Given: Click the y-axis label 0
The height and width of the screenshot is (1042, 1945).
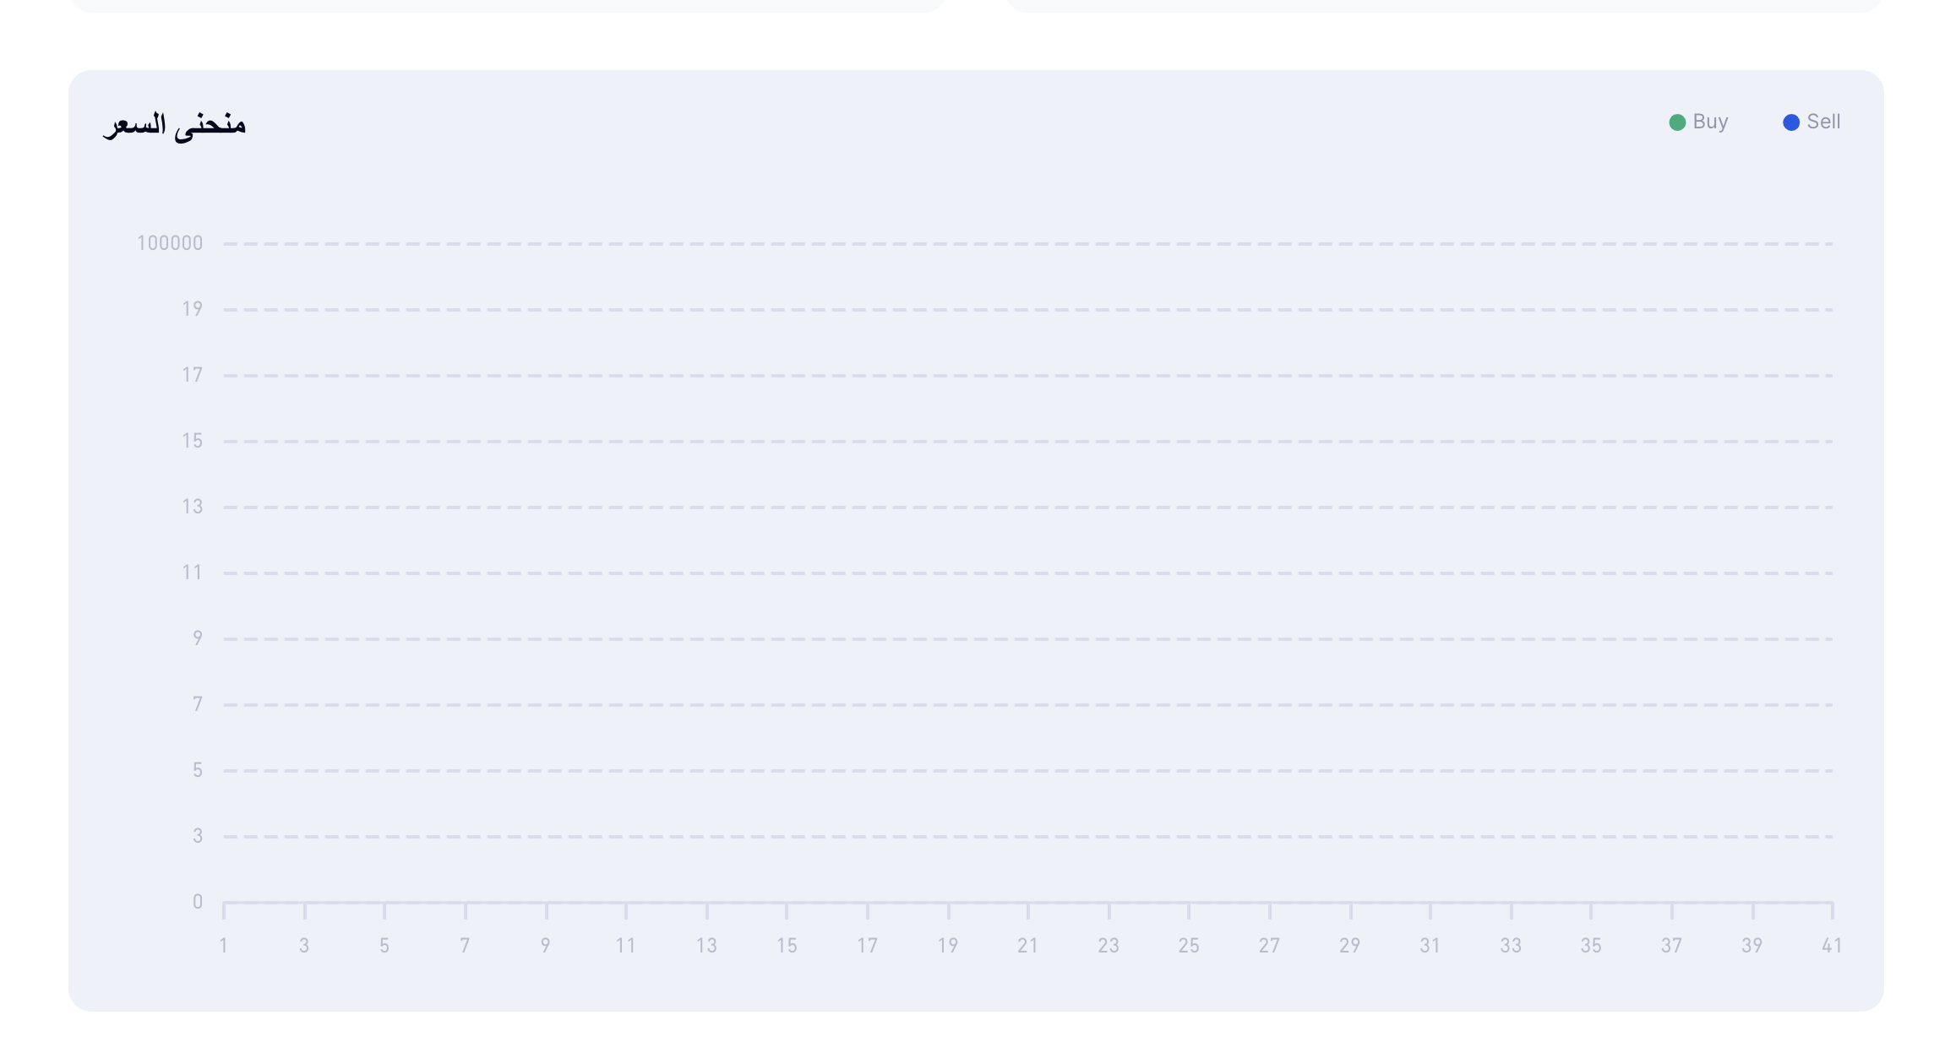Looking at the screenshot, I should tap(197, 902).
